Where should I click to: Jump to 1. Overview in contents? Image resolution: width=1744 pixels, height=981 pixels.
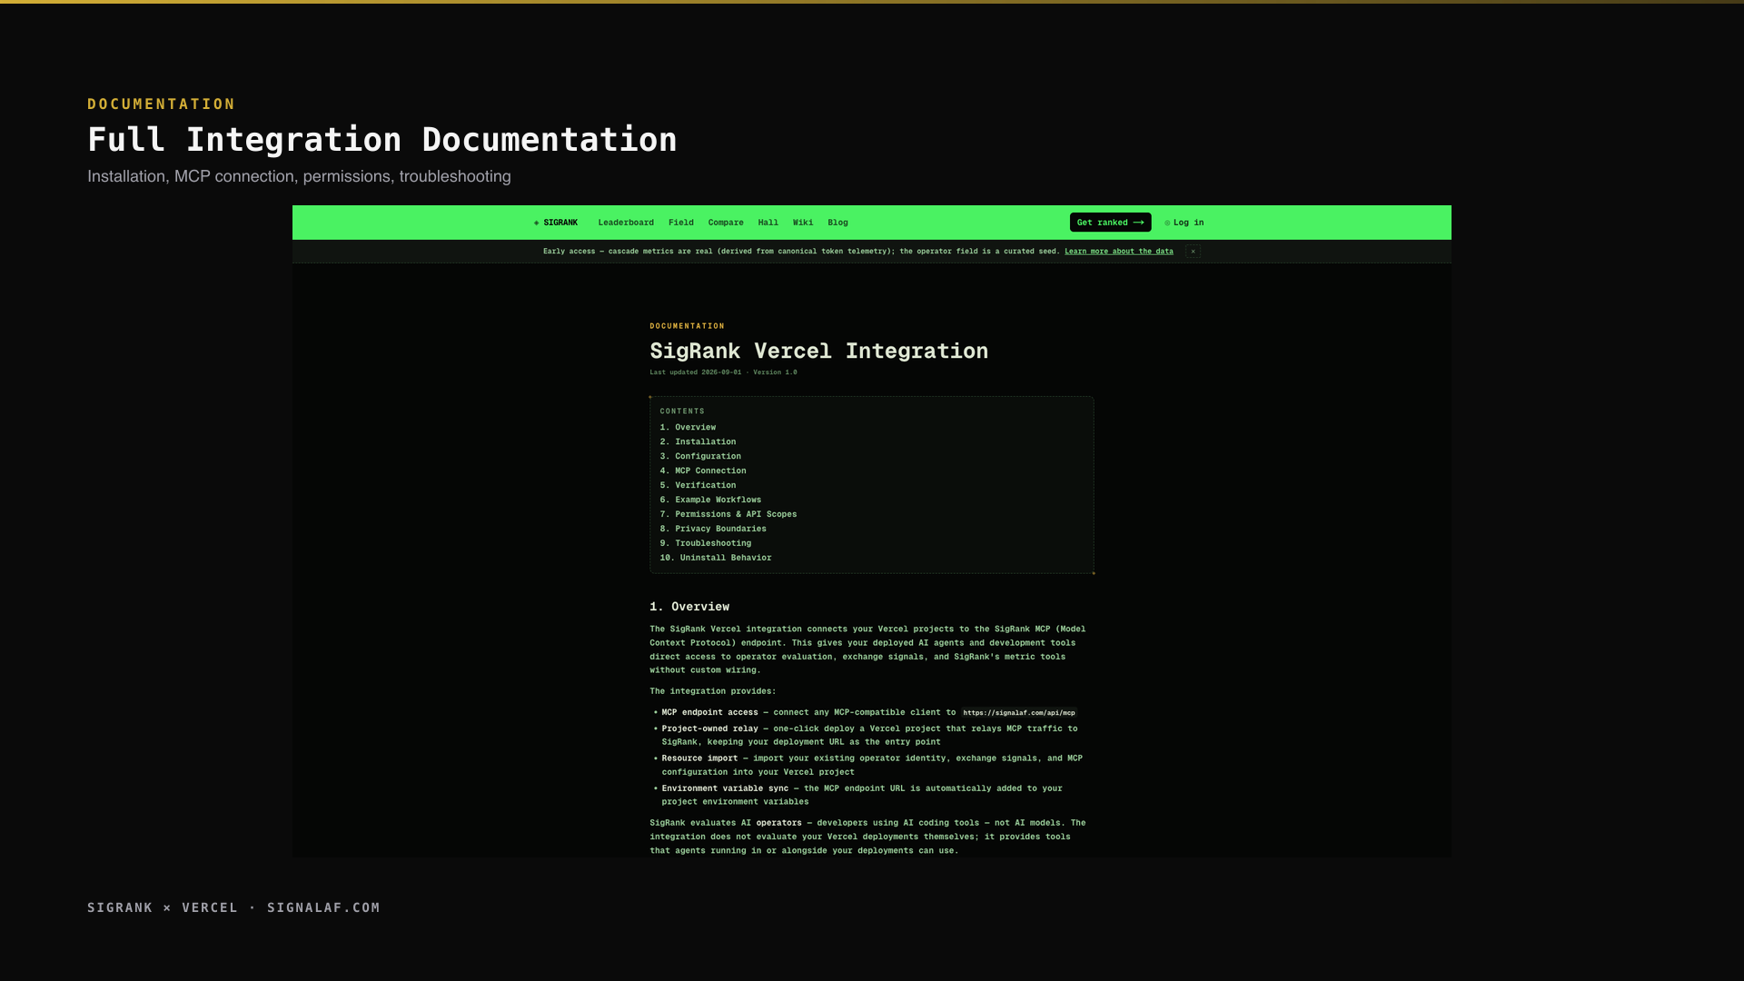(x=688, y=427)
